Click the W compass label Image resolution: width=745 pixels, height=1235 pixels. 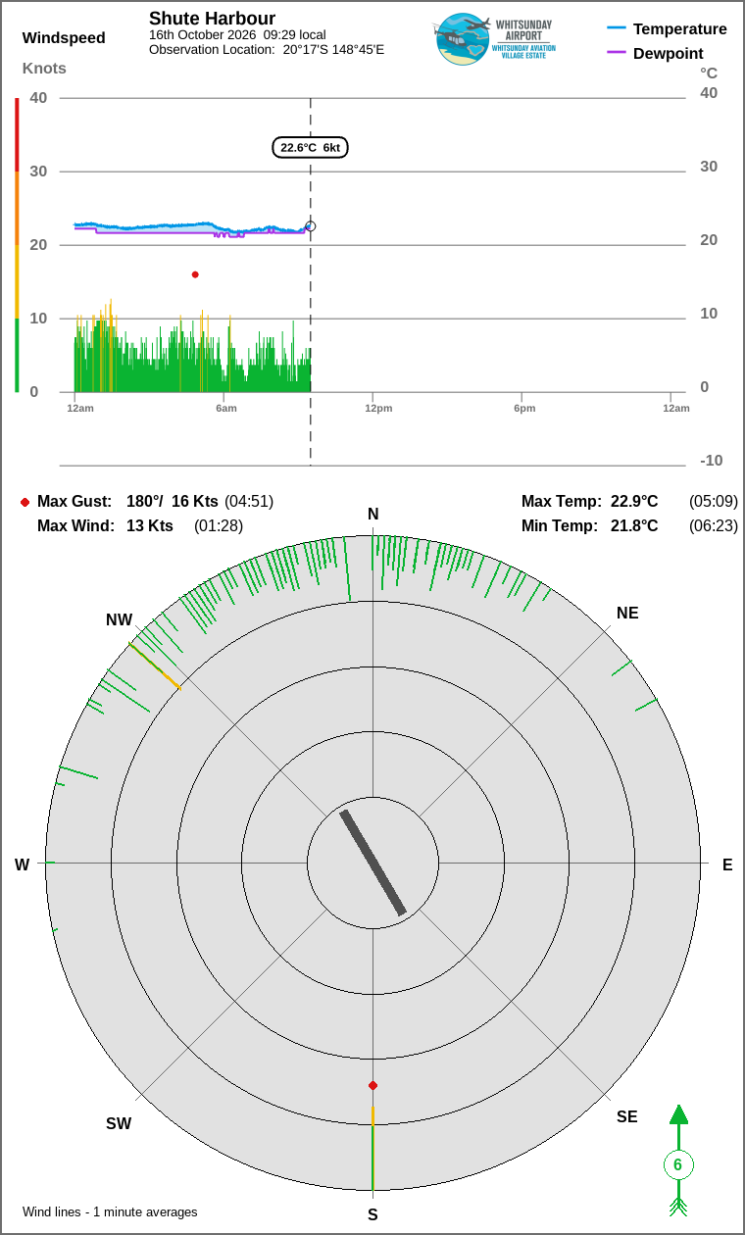pyautogui.click(x=22, y=864)
